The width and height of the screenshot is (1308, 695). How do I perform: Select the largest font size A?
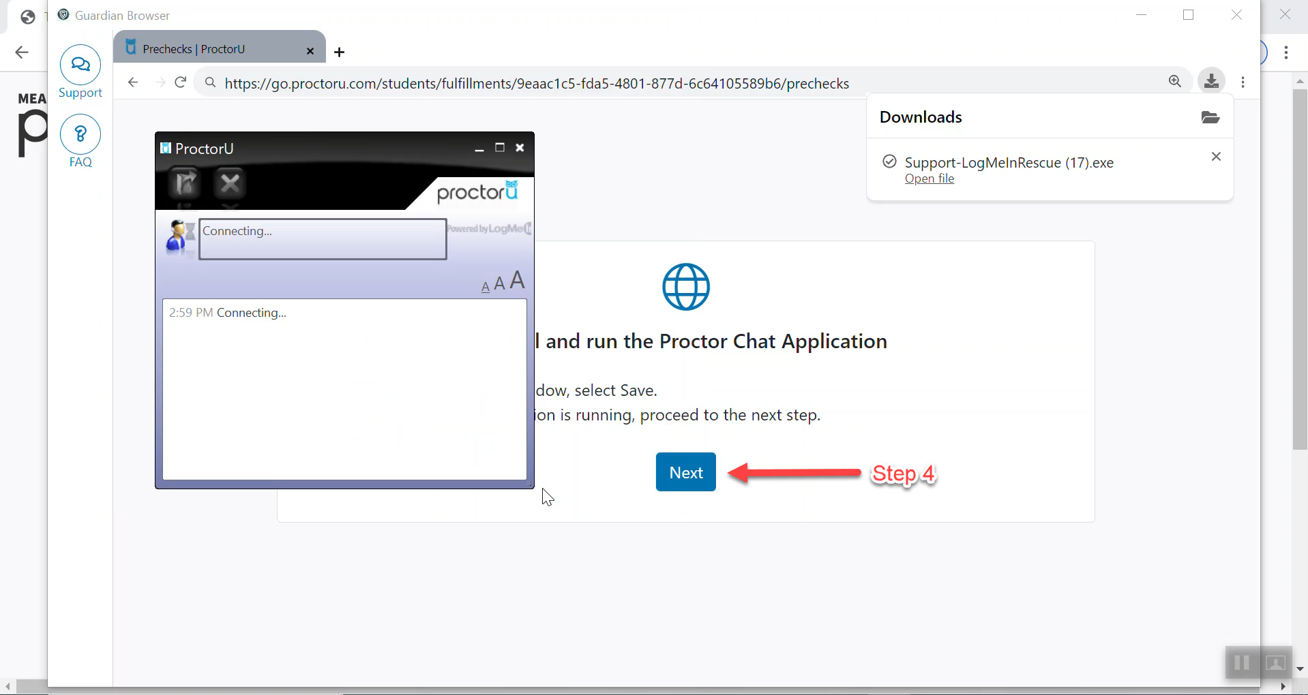tap(518, 280)
